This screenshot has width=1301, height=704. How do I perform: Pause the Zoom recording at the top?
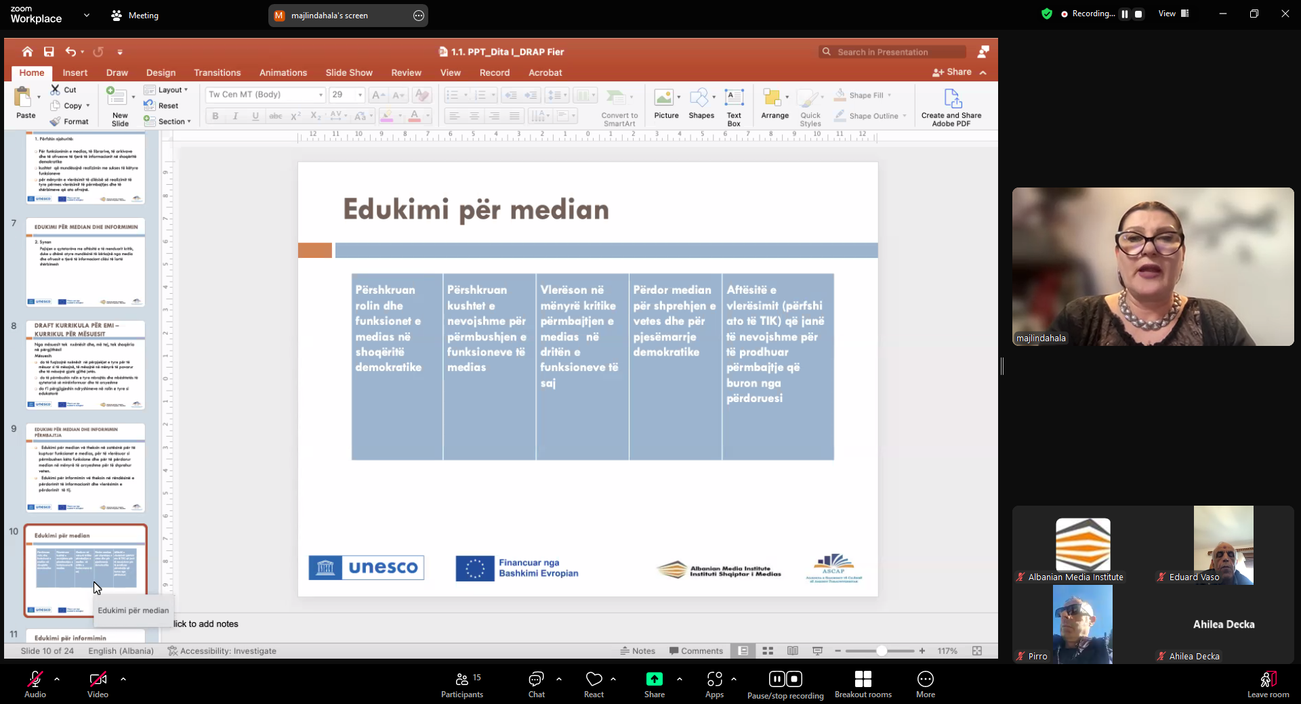1125,14
